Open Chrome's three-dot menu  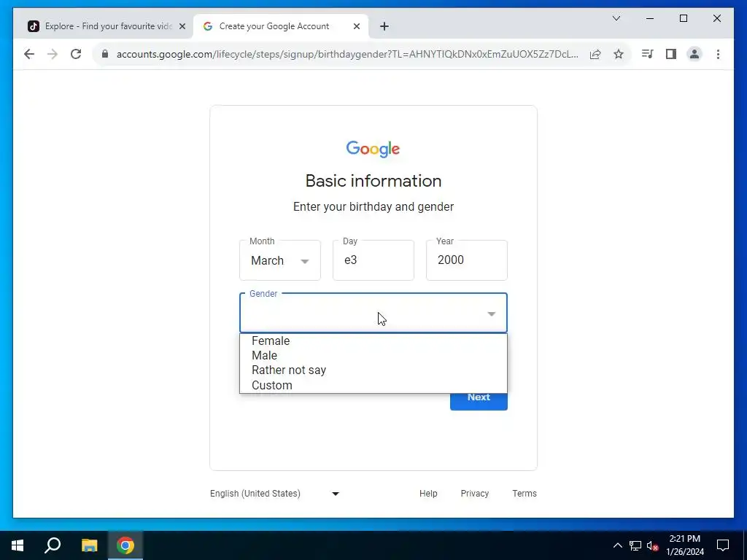point(718,54)
